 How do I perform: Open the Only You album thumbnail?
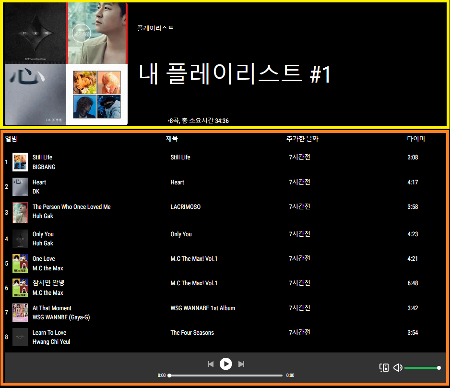click(20, 239)
